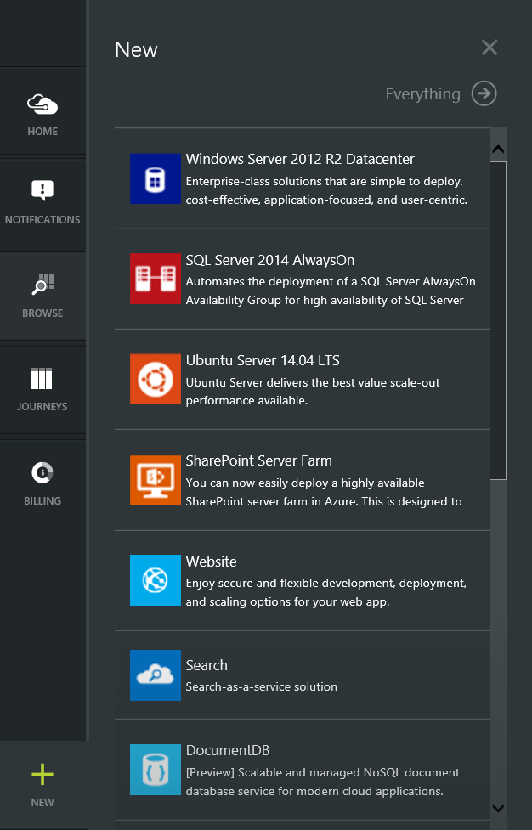Viewport: 532px width, 830px height.
Task: Select the Search cloud icon
Action: (x=156, y=675)
